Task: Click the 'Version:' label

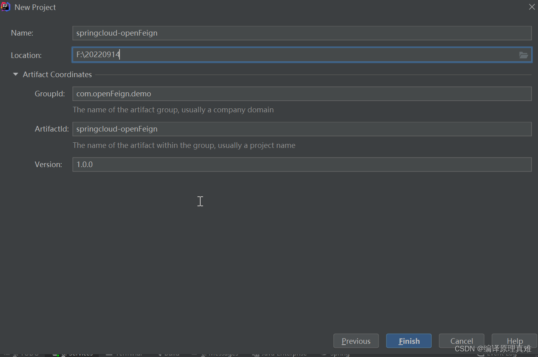Action: 48,164
